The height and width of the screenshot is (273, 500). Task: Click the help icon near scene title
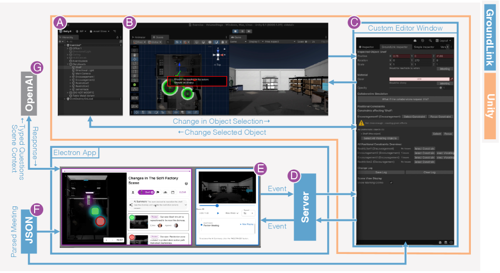tap(186, 184)
